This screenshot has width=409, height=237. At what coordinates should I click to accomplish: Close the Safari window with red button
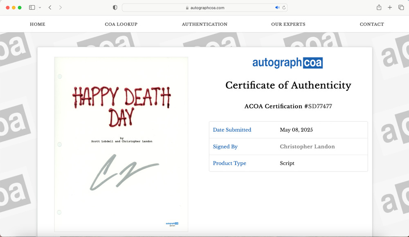pos(7,8)
